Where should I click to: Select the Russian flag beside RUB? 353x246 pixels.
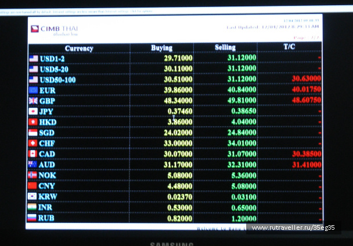coord(33,218)
